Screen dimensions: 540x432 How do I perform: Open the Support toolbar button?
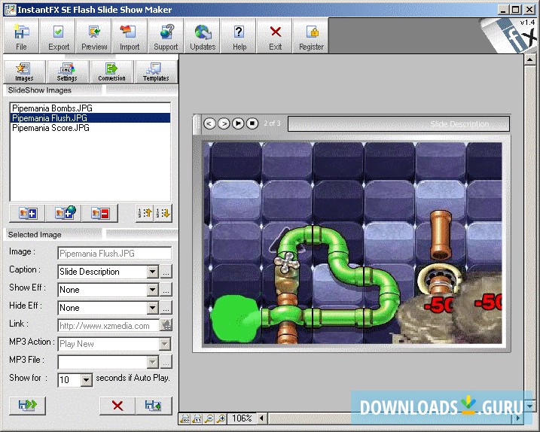(166, 36)
